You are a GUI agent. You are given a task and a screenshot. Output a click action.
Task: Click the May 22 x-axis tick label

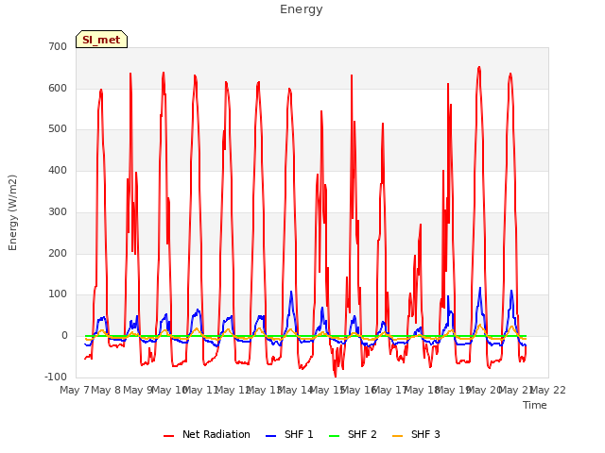pos(548,390)
